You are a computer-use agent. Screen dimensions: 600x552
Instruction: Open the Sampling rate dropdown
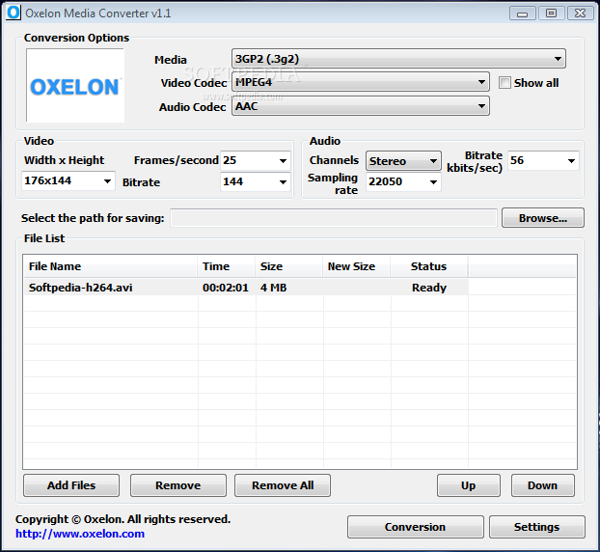(403, 181)
